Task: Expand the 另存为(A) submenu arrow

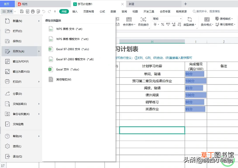Action: point(39,51)
